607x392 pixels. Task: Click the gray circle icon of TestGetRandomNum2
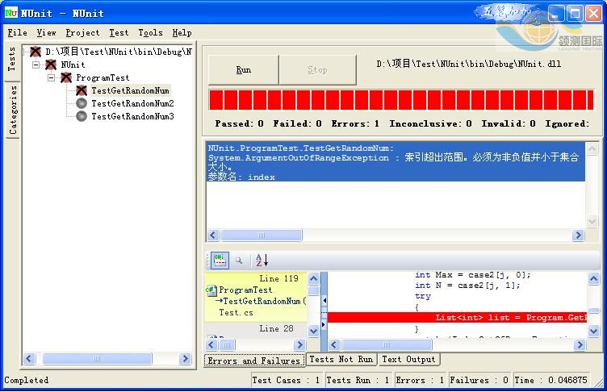82,103
